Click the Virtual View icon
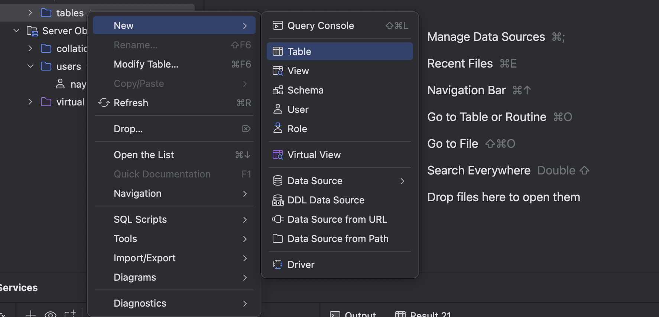659x317 pixels. [x=277, y=155]
